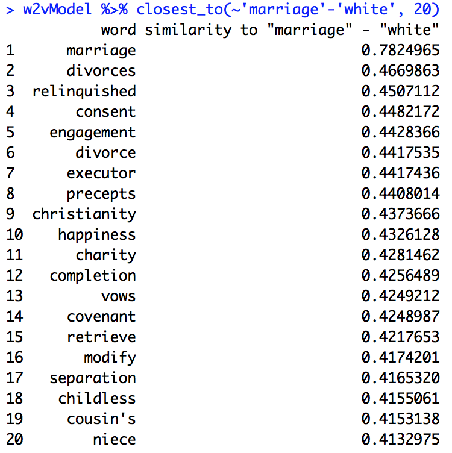Screen dimensions: 452x453
Task: Click the similarity value 0.4132975
Action: point(400,440)
